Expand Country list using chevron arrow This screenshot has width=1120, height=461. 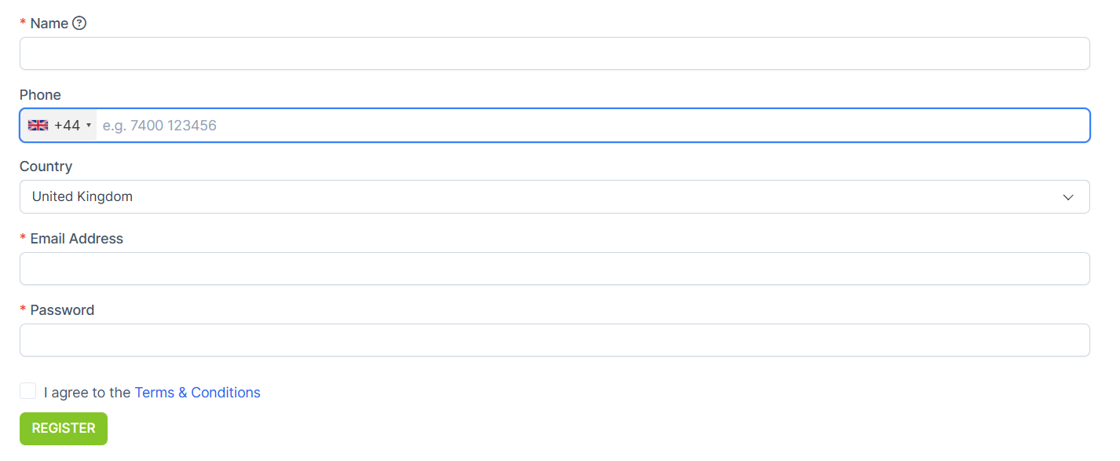(x=1068, y=197)
